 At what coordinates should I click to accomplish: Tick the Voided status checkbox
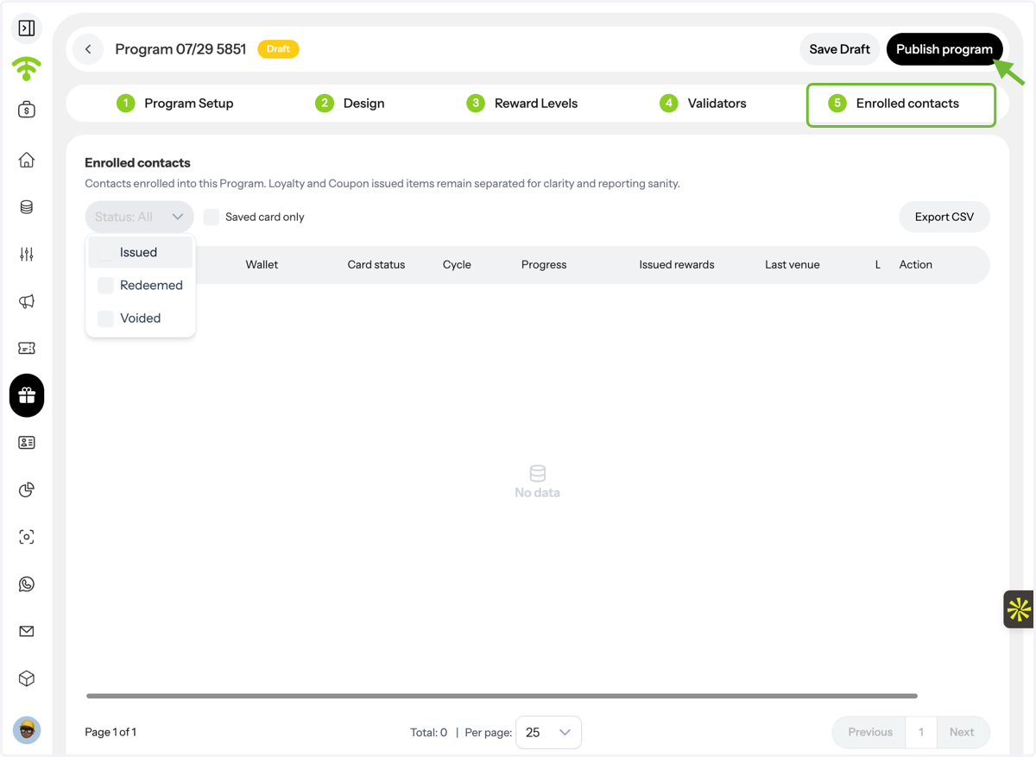tap(105, 318)
